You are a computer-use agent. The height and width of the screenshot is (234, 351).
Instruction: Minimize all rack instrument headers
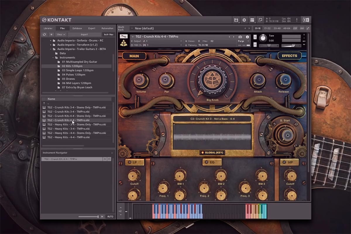click(307, 28)
